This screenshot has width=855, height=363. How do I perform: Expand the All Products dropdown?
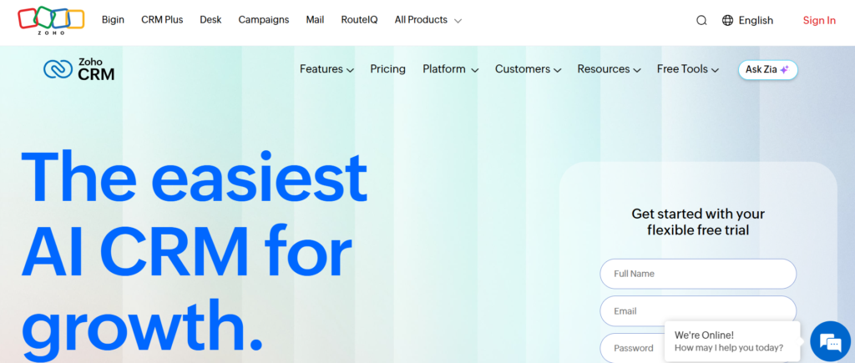pos(428,20)
